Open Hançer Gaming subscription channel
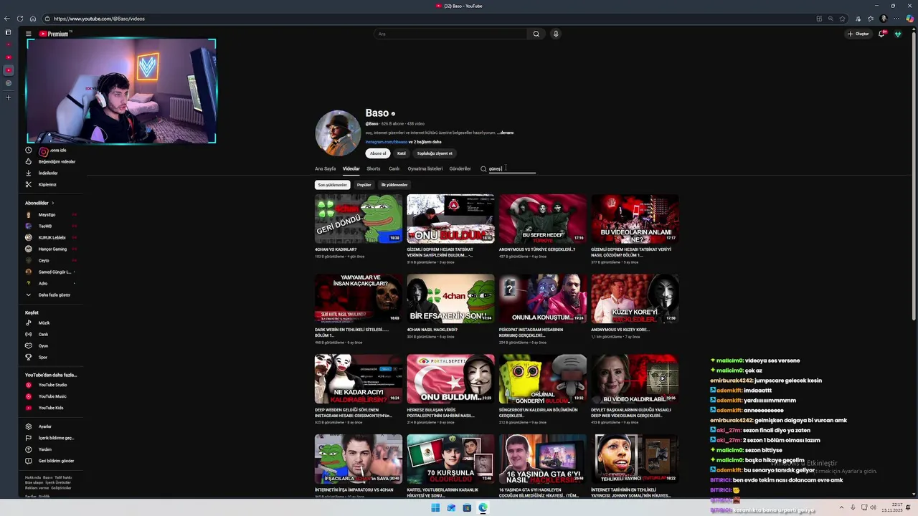The height and width of the screenshot is (516, 918). point(52,249)
